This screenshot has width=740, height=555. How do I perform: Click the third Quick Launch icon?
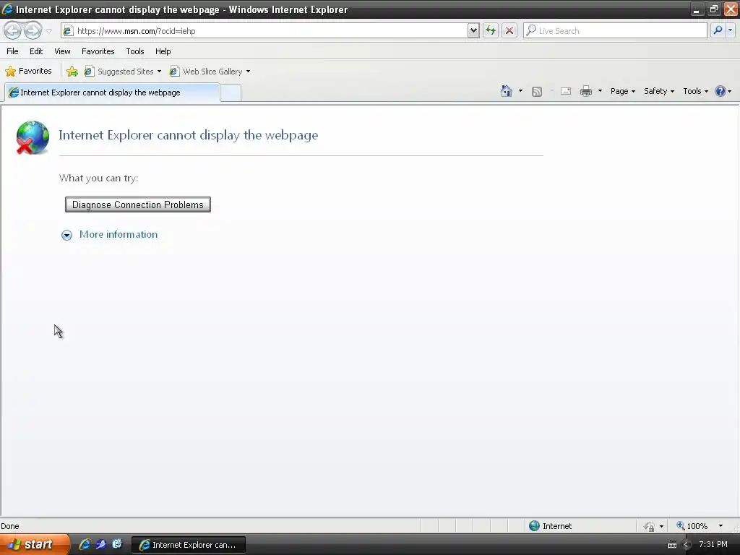[x=117, y=544]
